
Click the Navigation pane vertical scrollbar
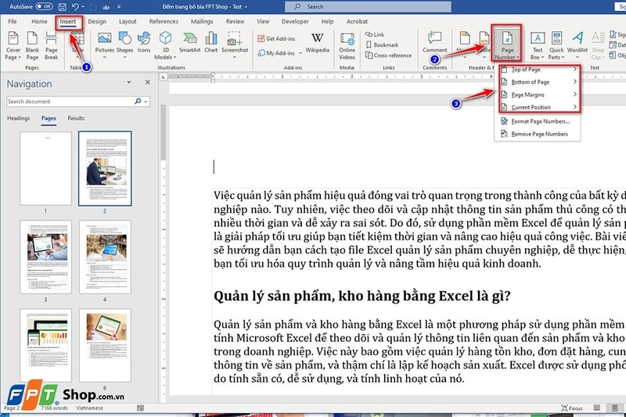click(x=163, y=133)
